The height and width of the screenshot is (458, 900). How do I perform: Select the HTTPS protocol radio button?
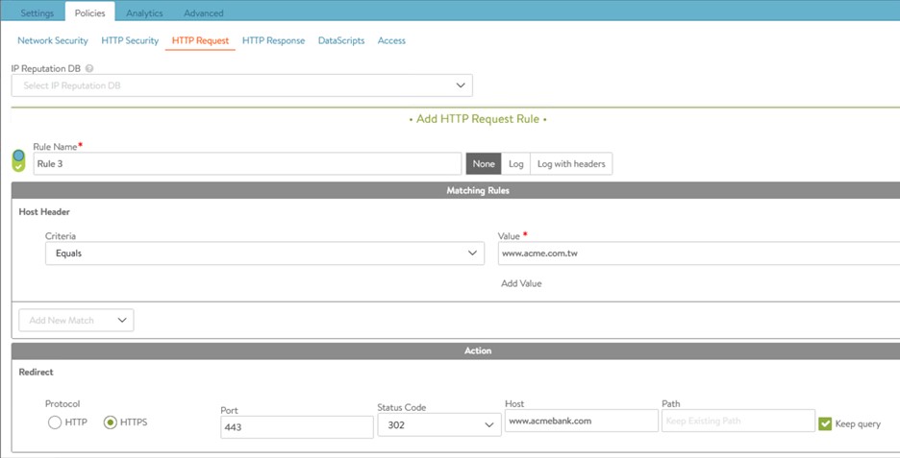click(111, 422)
